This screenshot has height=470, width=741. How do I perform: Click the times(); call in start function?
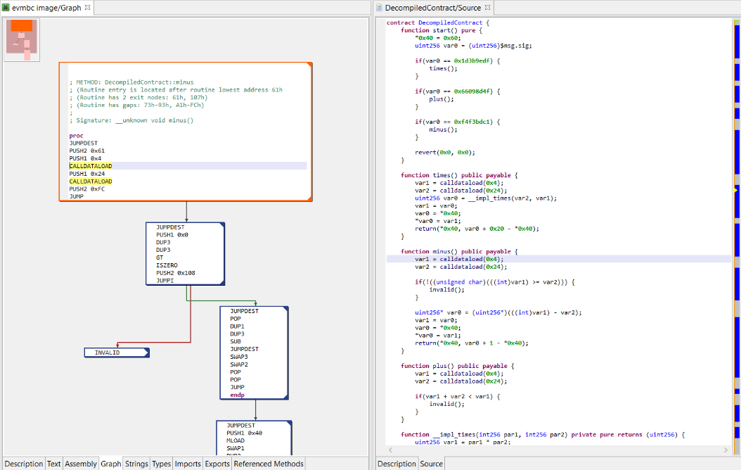click(x=444, y=68)
